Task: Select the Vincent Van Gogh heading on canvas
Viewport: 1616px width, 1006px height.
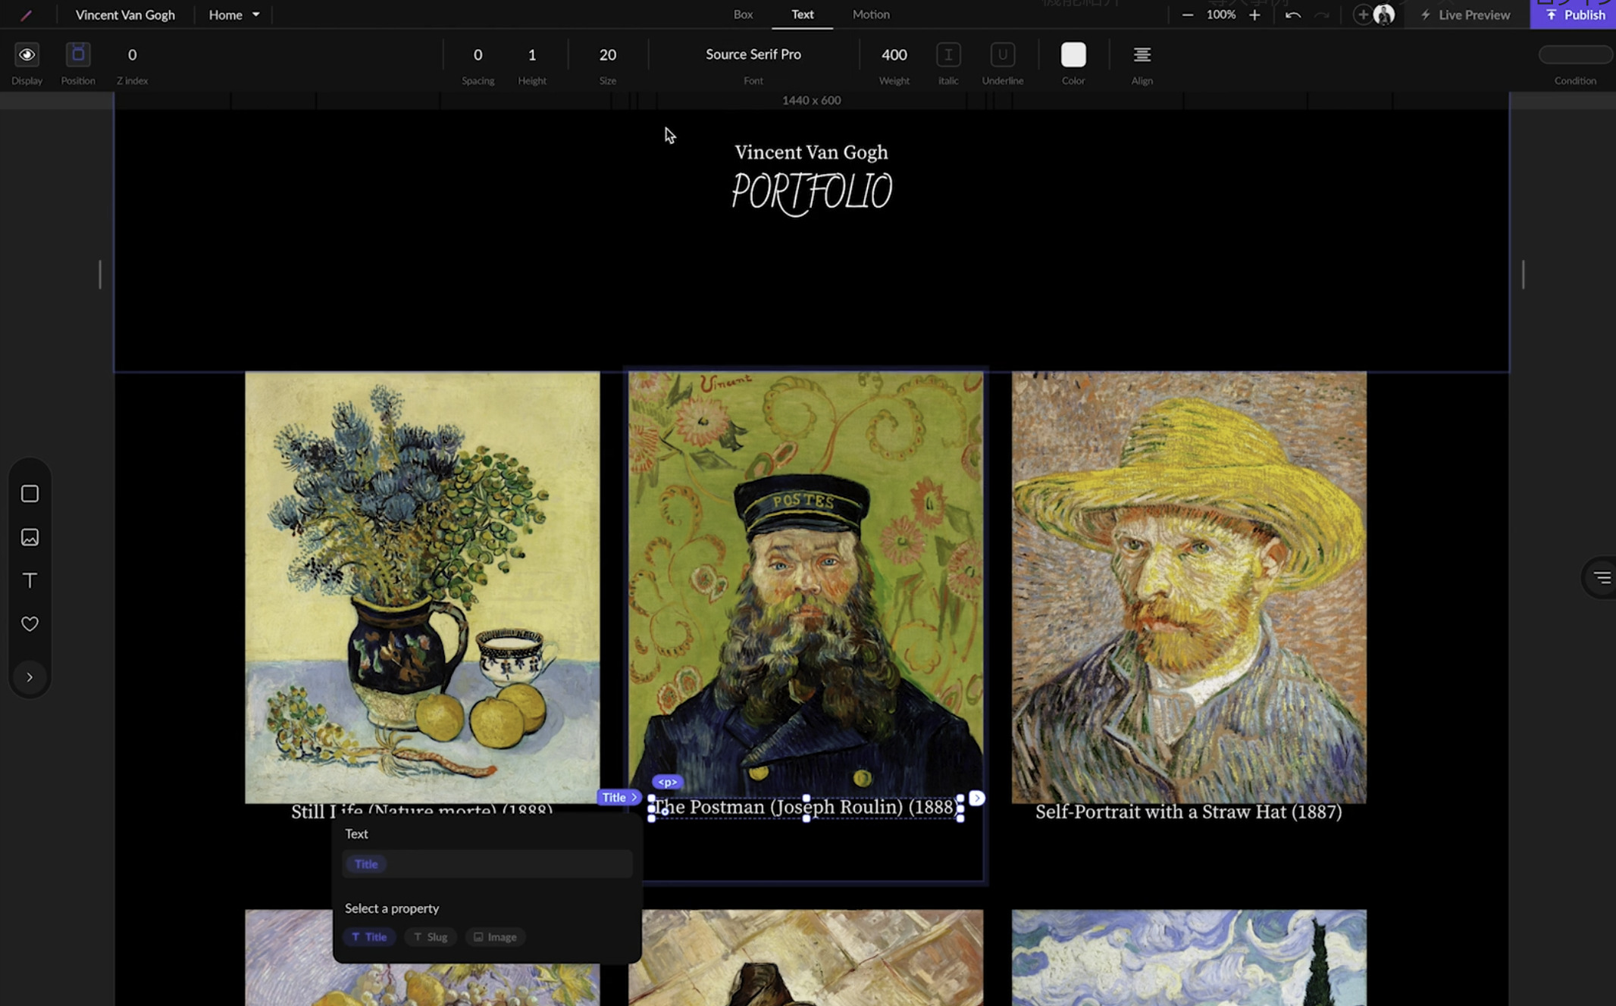Action: (x=811, y=152)
